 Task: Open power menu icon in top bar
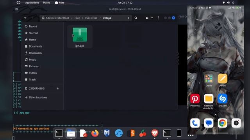click(233, 3)
